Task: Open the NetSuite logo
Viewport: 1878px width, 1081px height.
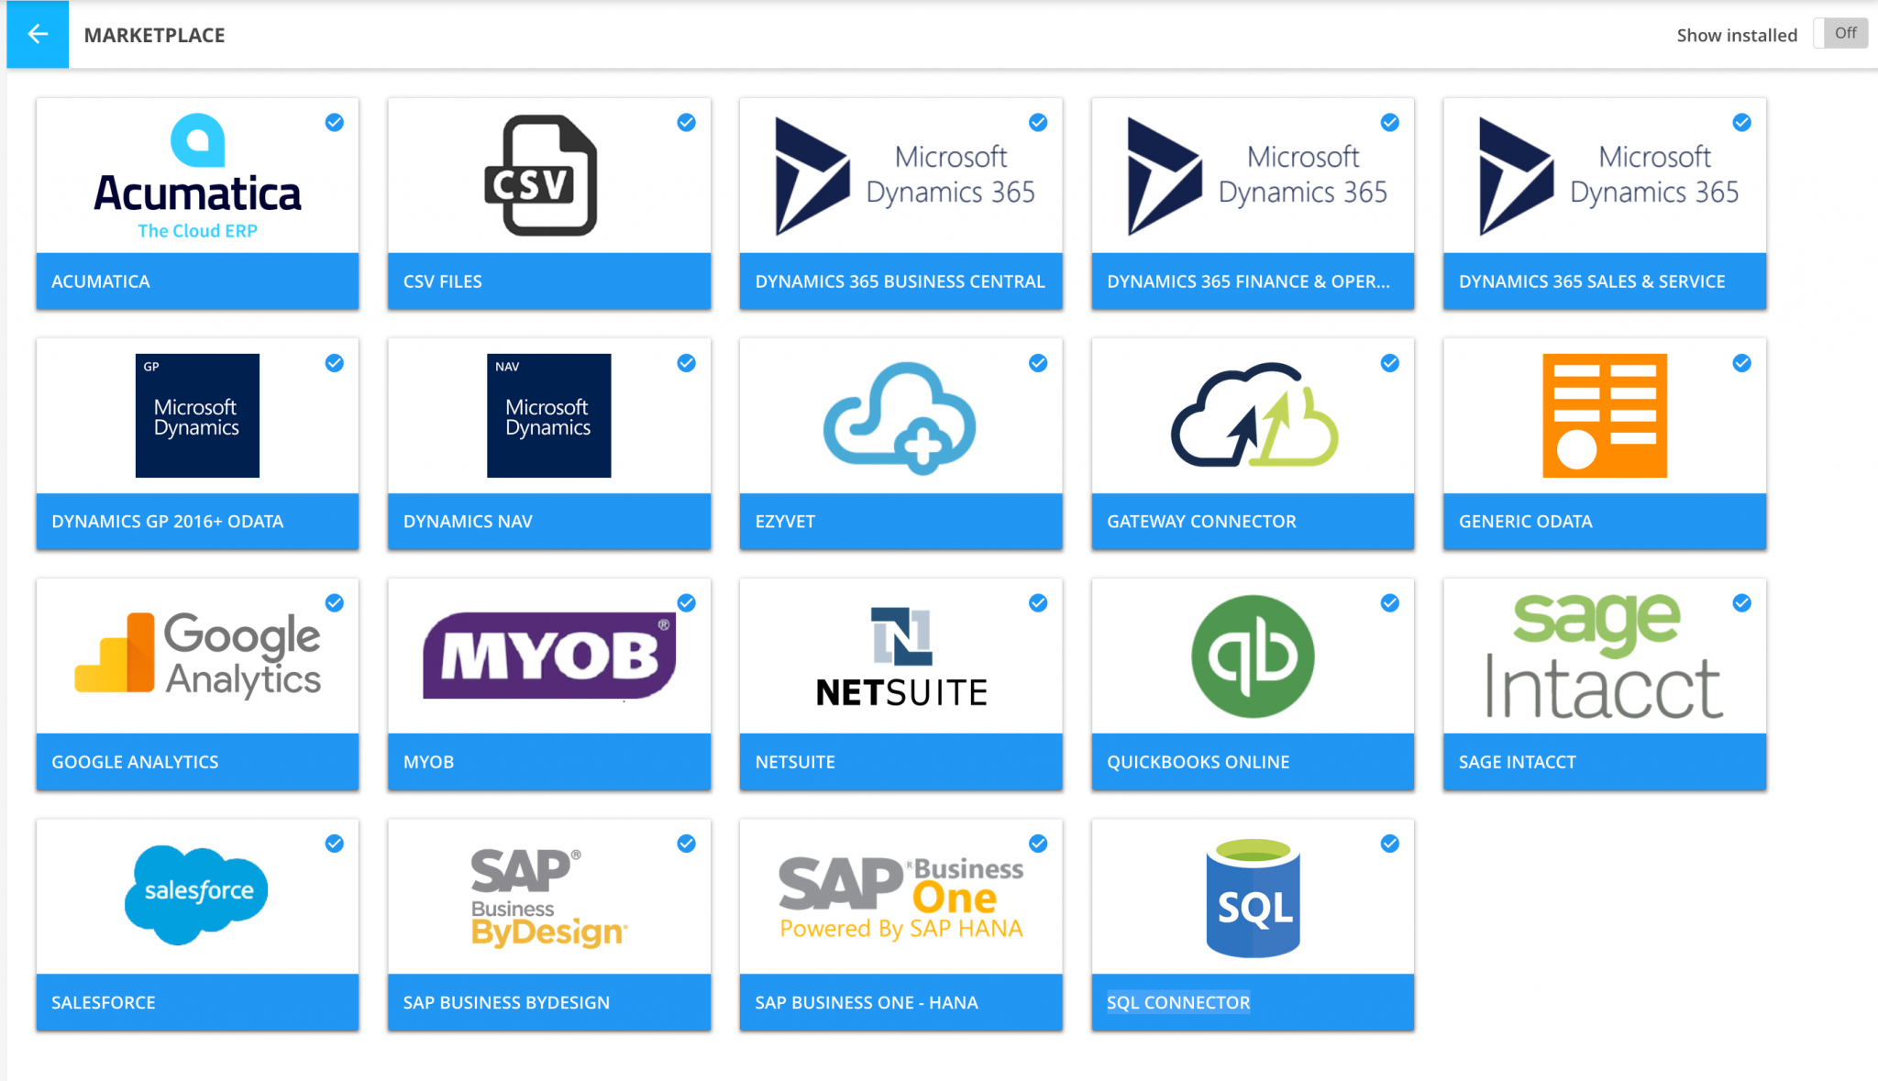Action: pos(901,657)
